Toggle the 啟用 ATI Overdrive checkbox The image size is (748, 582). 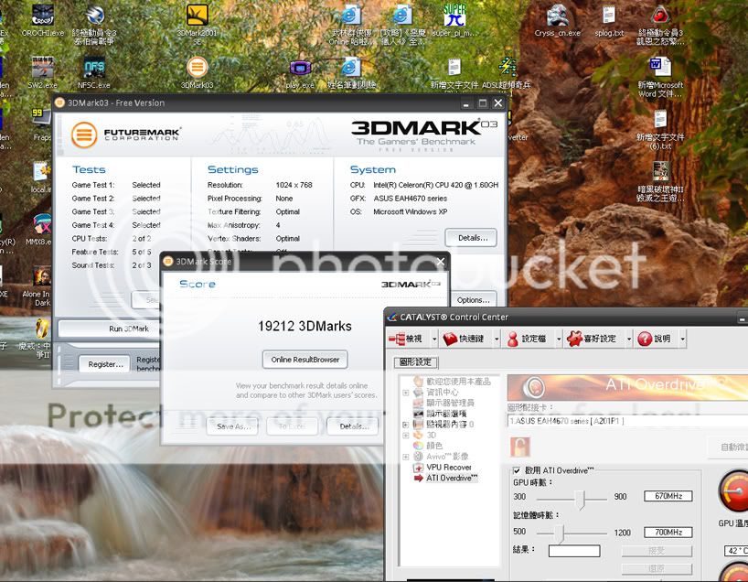pyautogui.click(x=517, y=470)
